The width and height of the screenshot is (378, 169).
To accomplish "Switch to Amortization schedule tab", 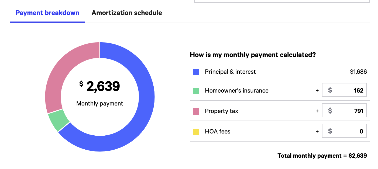I will click(x=127, y=13).
